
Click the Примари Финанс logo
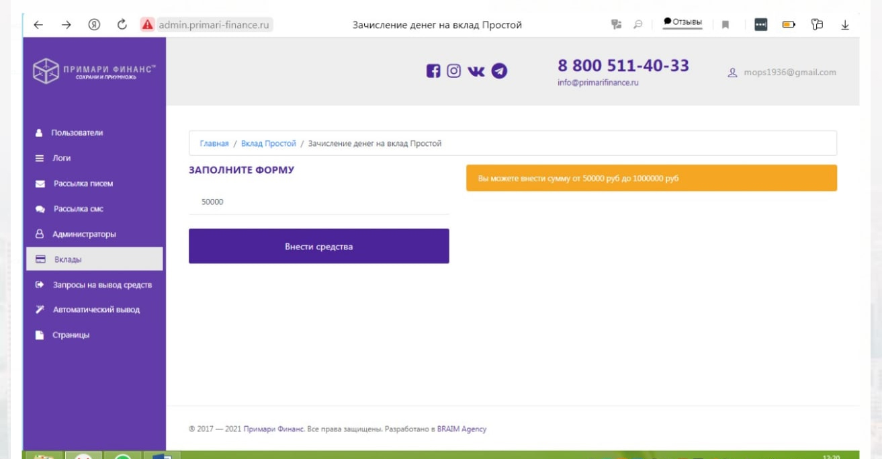(94, 71)
